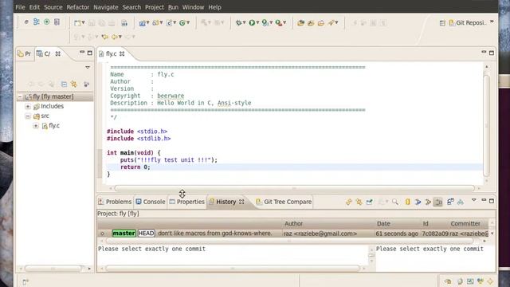Expand the Includes tree node
Screen dimensions: 510x287
pos(28,106)
